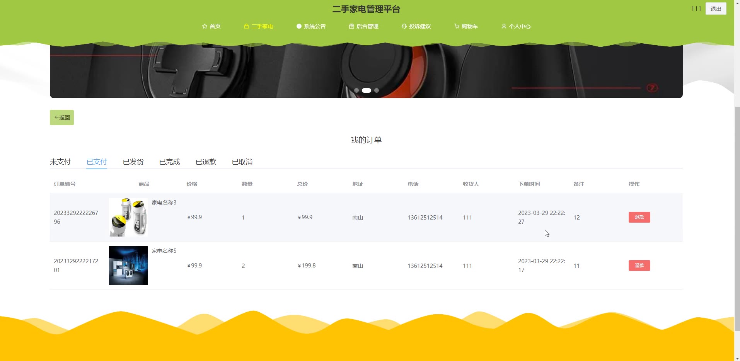Click the cart icon beside 购物车
The image size is (740, 361).
coord(457,26)
